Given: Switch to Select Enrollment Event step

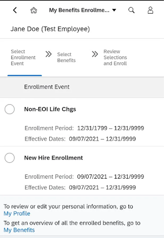Looking at the screenshot, I should 23,57.
